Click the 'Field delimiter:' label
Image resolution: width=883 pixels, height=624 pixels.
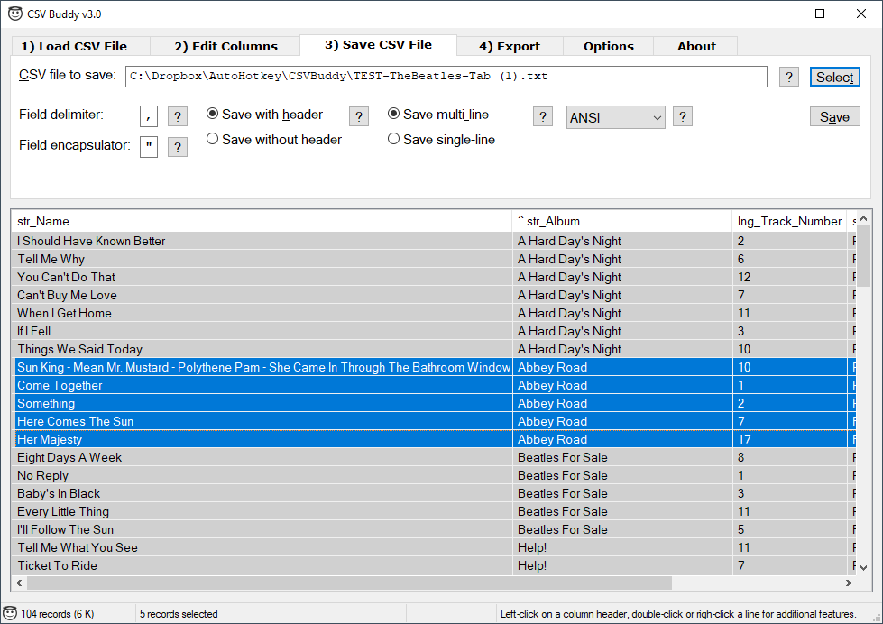[61, 115]
